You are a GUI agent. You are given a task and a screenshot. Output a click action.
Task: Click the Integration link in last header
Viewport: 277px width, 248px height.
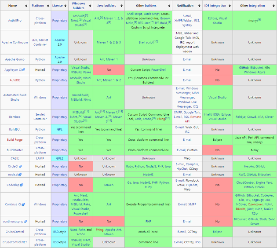[x=257, y=6]
